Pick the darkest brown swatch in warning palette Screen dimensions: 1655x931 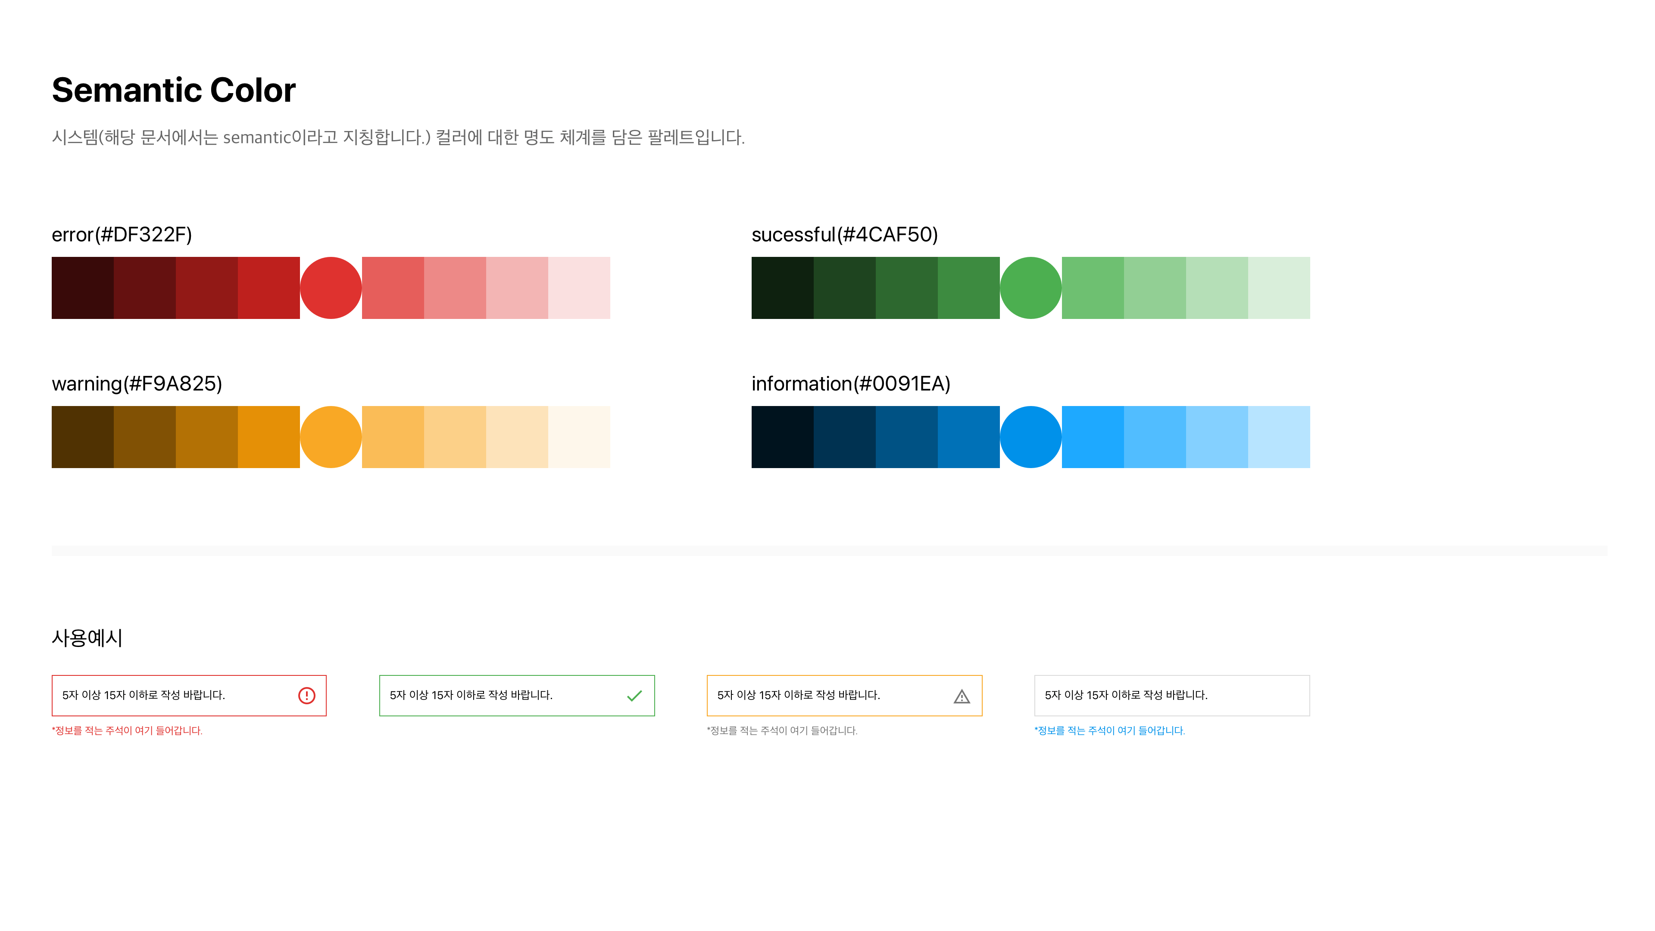83,437
